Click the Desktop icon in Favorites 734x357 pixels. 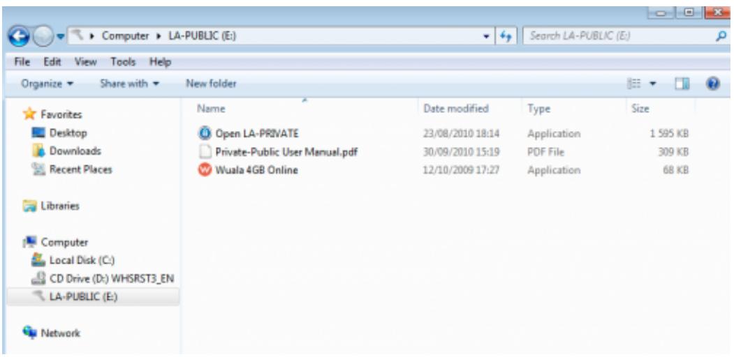(39, 133)
